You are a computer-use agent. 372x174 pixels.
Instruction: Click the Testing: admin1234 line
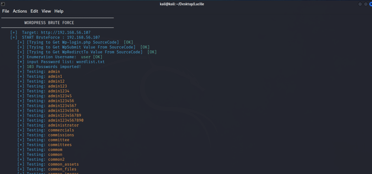43,91
